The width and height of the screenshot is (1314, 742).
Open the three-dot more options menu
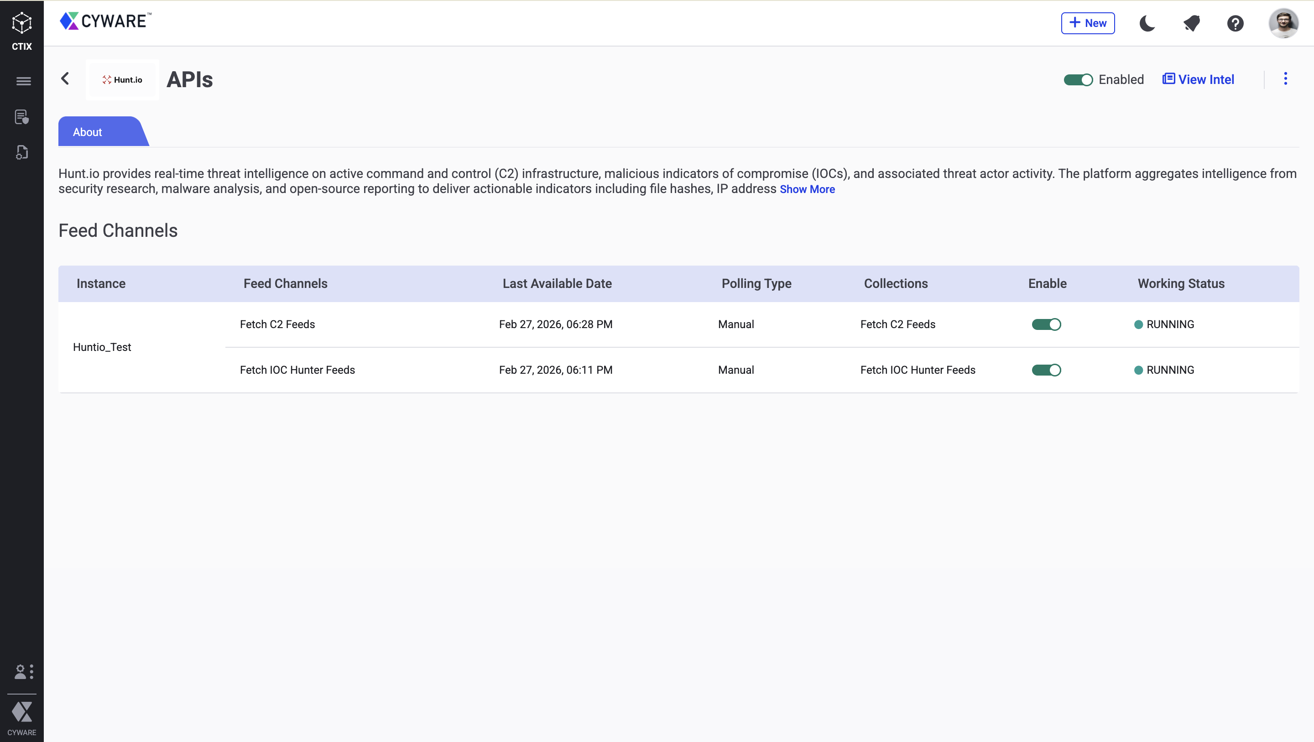pyautogui.click(x=1285, y=78)
